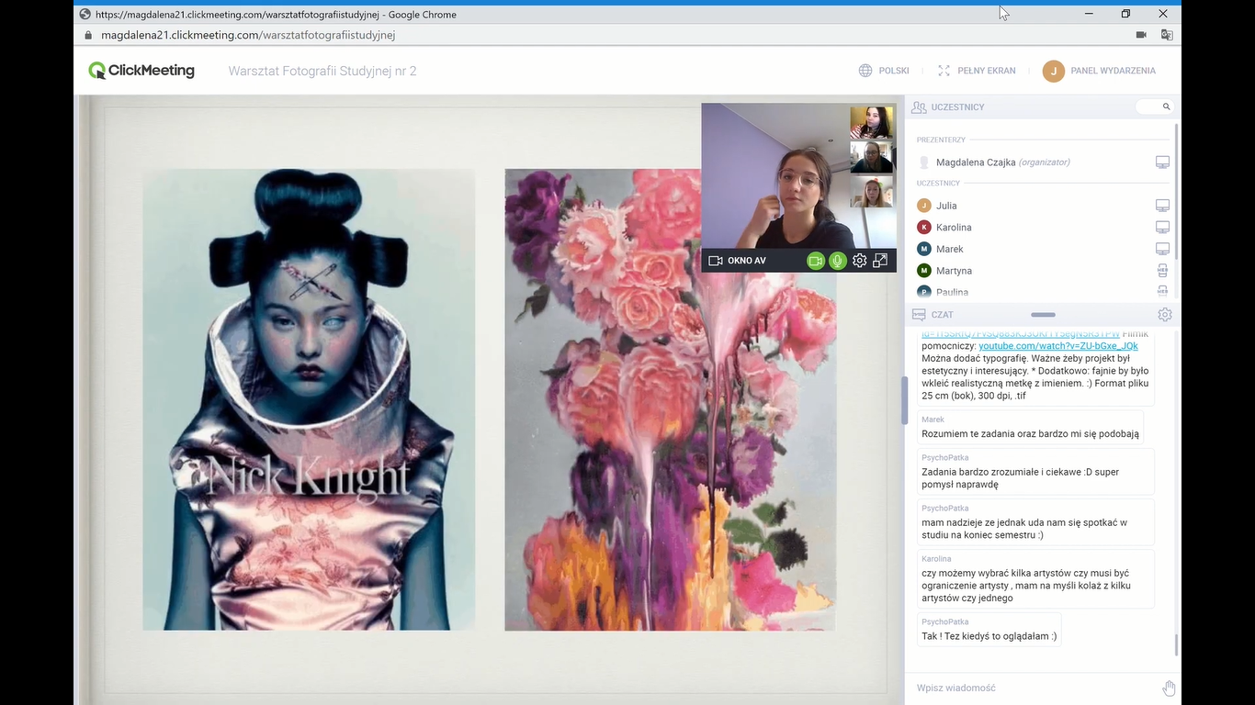Click the ClickMeeting logo
Viewport: 1255px width, 705px height.
pos(141,71)
